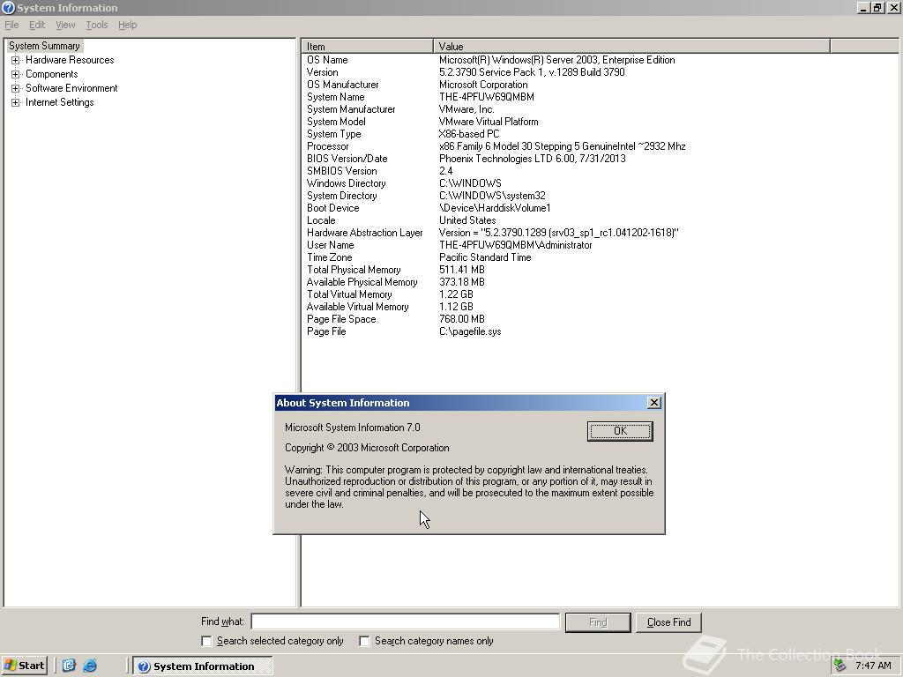The image size is (903, 677).
Task: Open the Start menu
Action: pyautogui.click(x=24, y=666)
